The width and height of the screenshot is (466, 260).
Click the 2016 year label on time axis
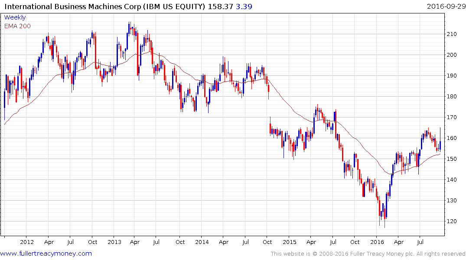tap(377, 242)
